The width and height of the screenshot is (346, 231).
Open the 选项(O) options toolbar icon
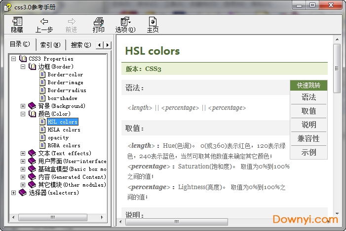click(x=125, y=21)
